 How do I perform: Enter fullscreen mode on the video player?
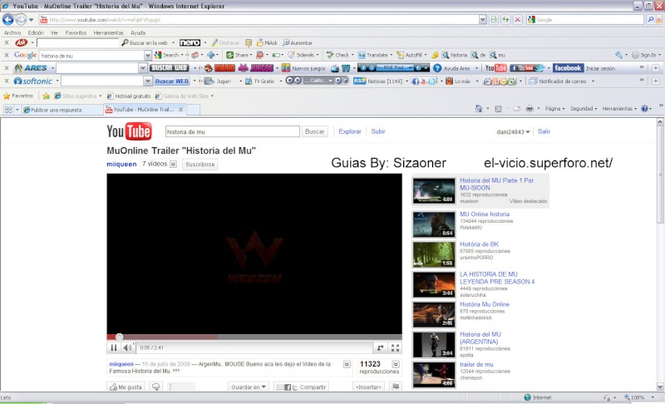(396, 347)
